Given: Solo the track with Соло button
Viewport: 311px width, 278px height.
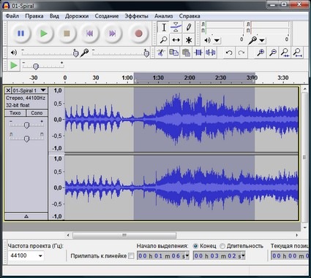Looking at the screenshot, I should click(37, 113).
